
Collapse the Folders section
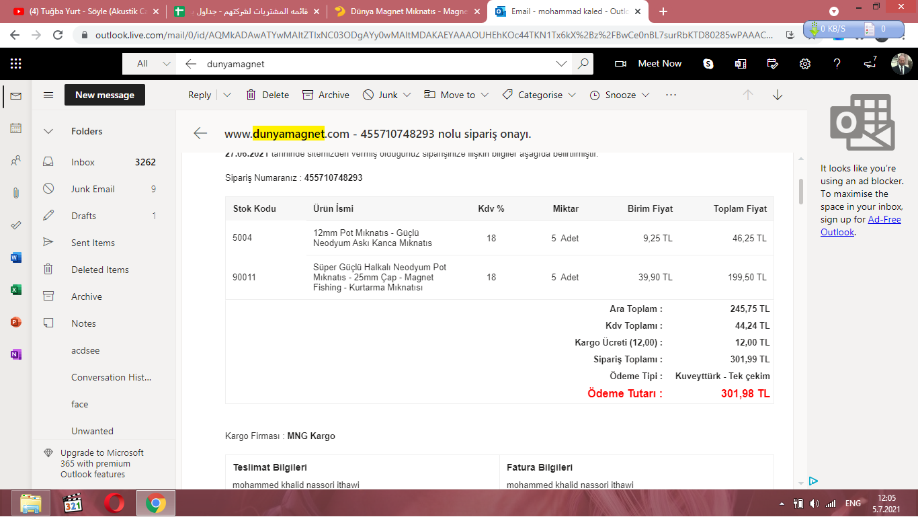[48, 132]
